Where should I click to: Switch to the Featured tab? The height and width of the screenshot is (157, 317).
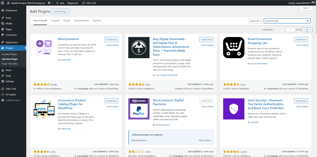[x=55, y=21]
